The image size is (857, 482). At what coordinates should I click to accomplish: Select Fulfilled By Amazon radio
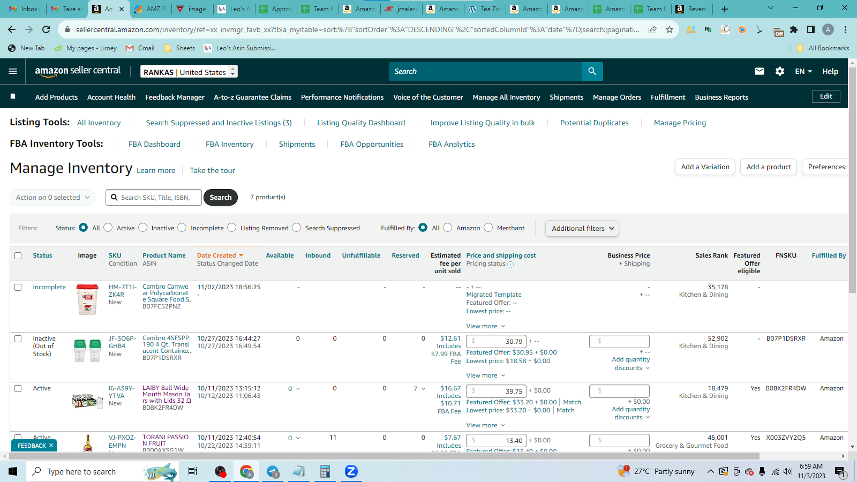coord(448,228)
